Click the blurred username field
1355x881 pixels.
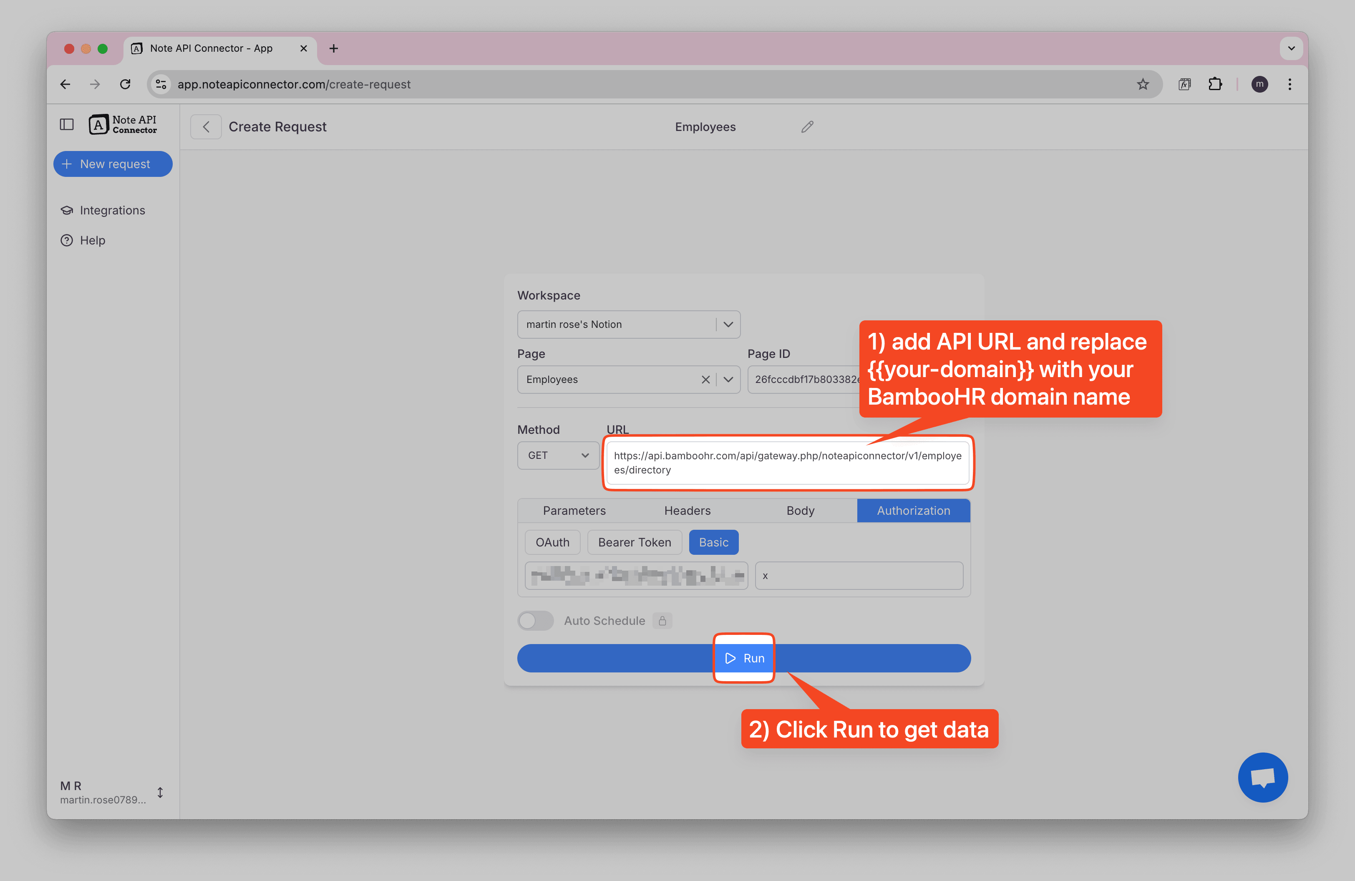point(636,575)
